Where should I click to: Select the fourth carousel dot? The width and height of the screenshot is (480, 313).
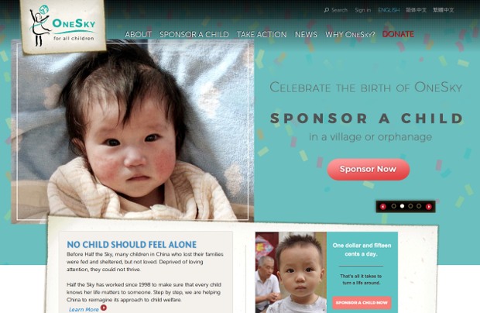point(419,206)
